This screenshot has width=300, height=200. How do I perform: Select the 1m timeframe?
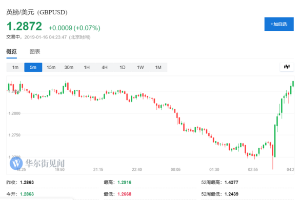(x=15, y=67)
